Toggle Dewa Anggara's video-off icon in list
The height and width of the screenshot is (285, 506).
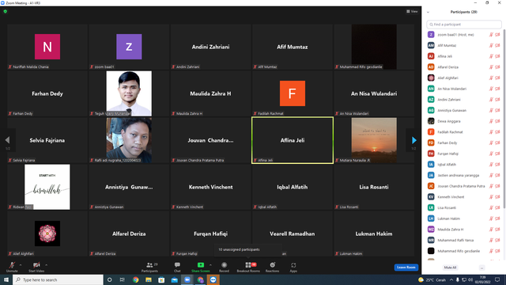click(497, 121)
